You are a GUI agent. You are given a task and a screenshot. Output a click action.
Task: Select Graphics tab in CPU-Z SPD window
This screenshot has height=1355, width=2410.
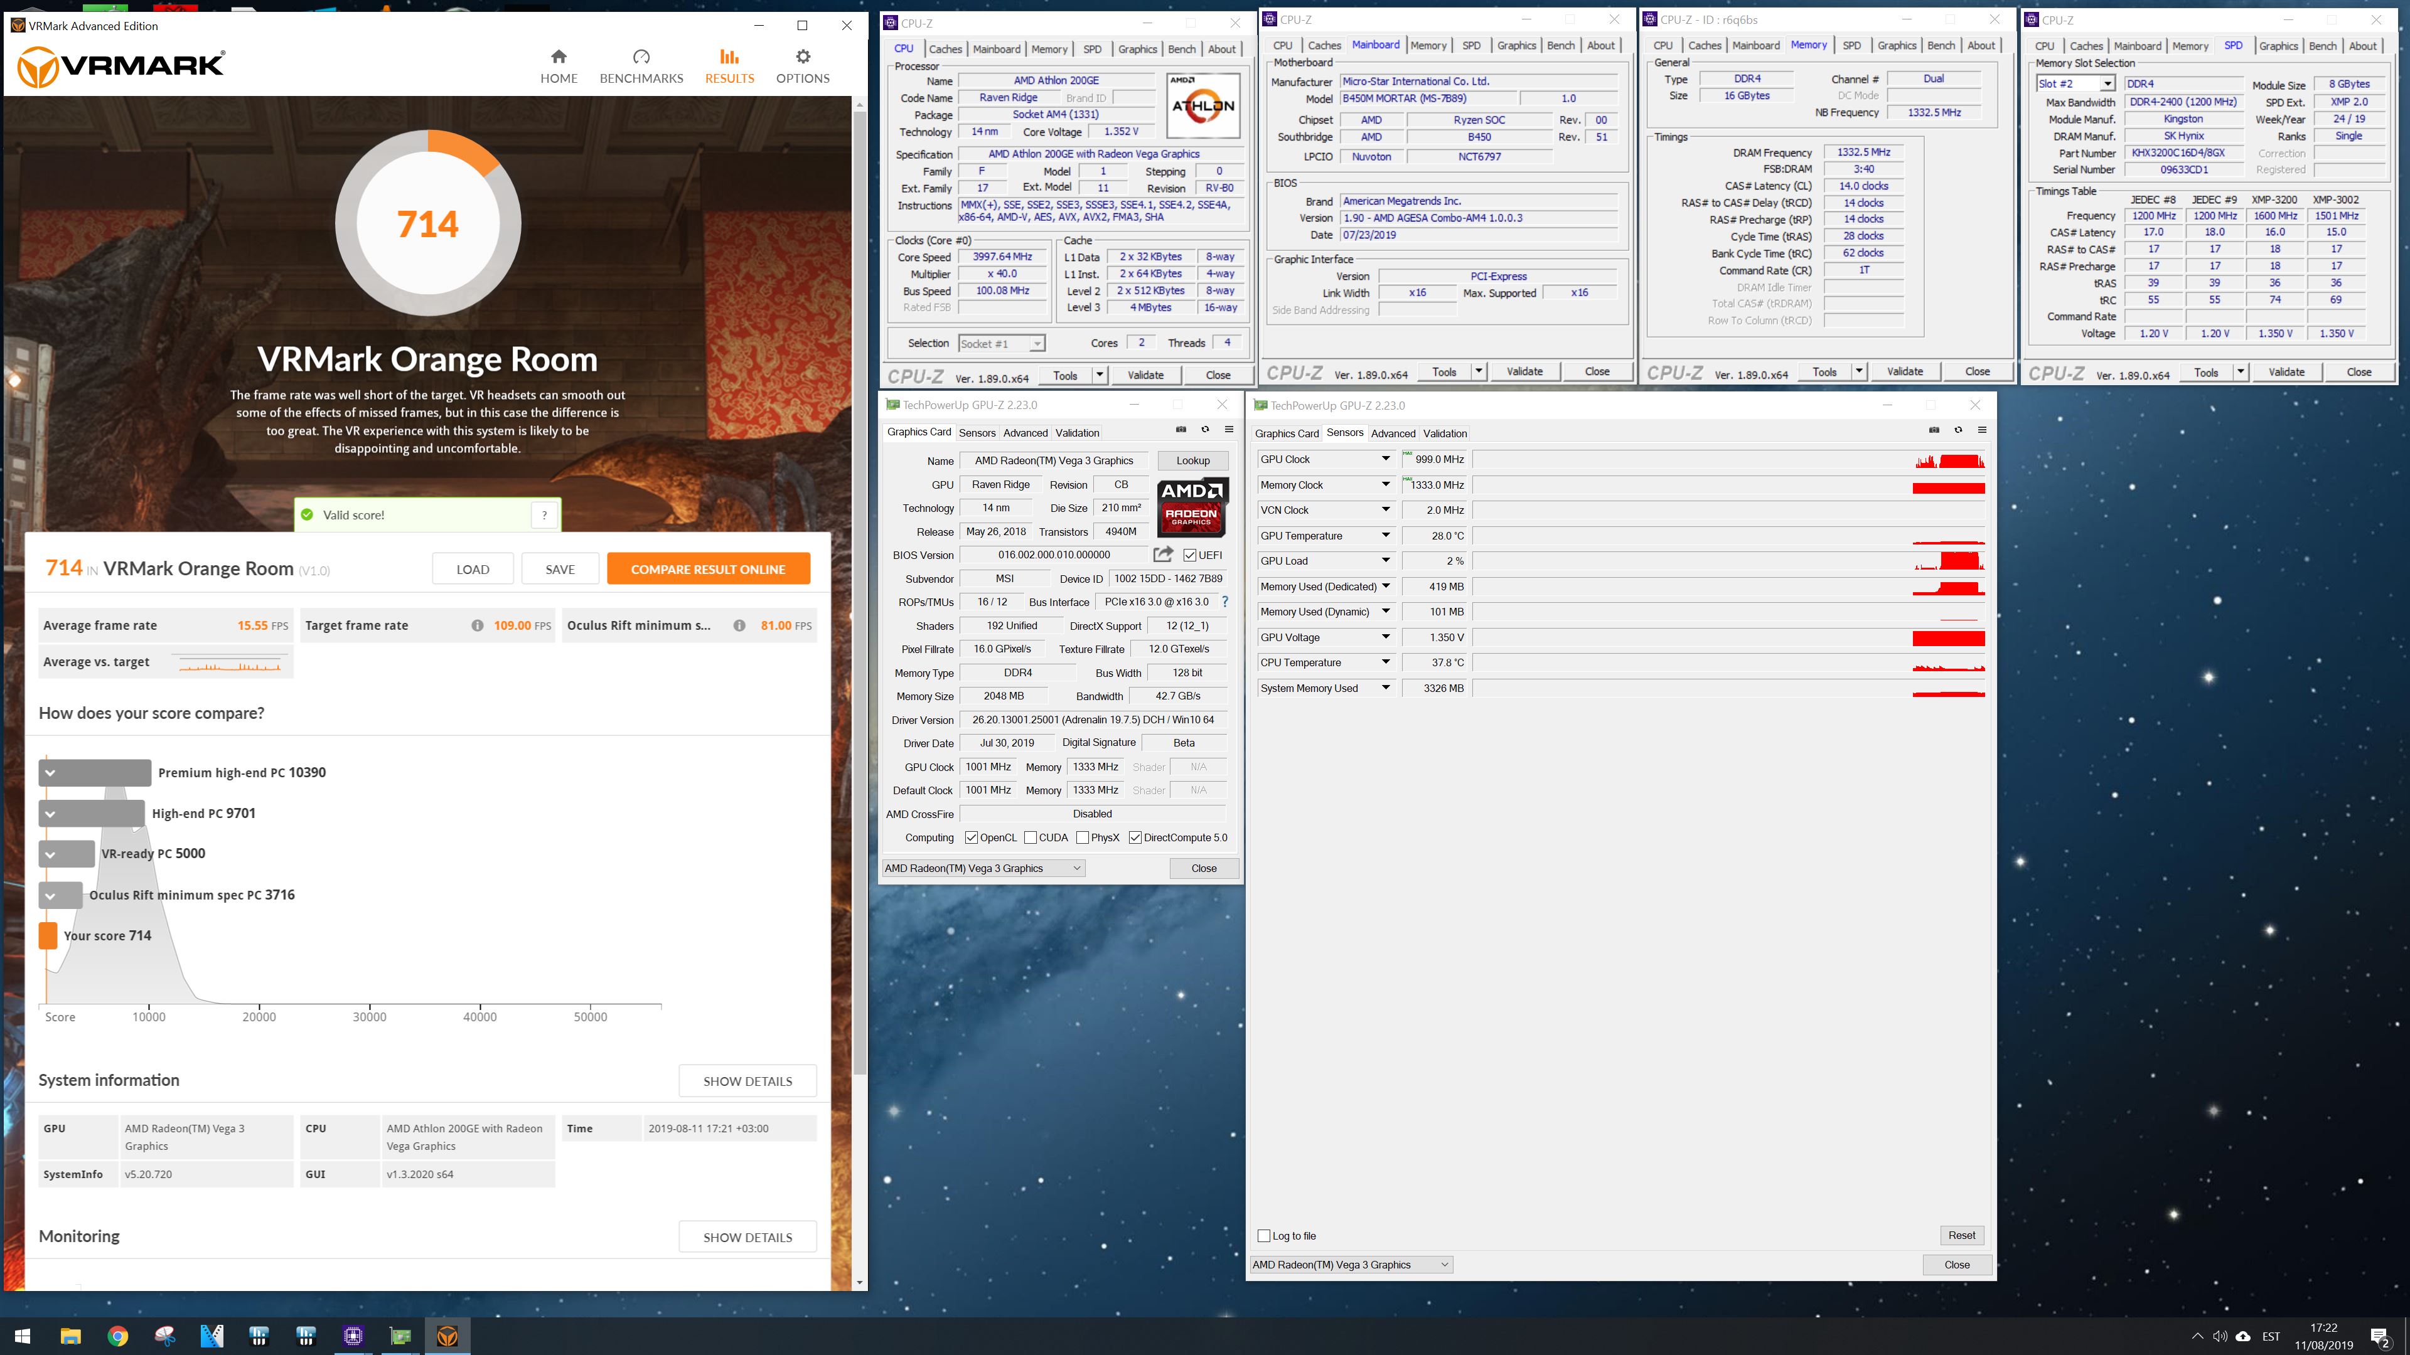tap(2278, 46)
